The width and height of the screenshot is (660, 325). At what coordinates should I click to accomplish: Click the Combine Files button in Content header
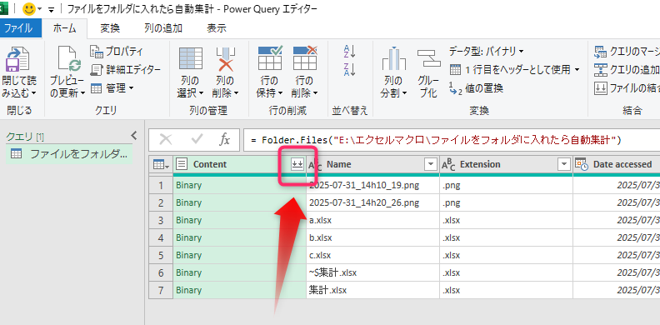coord(297,165)
